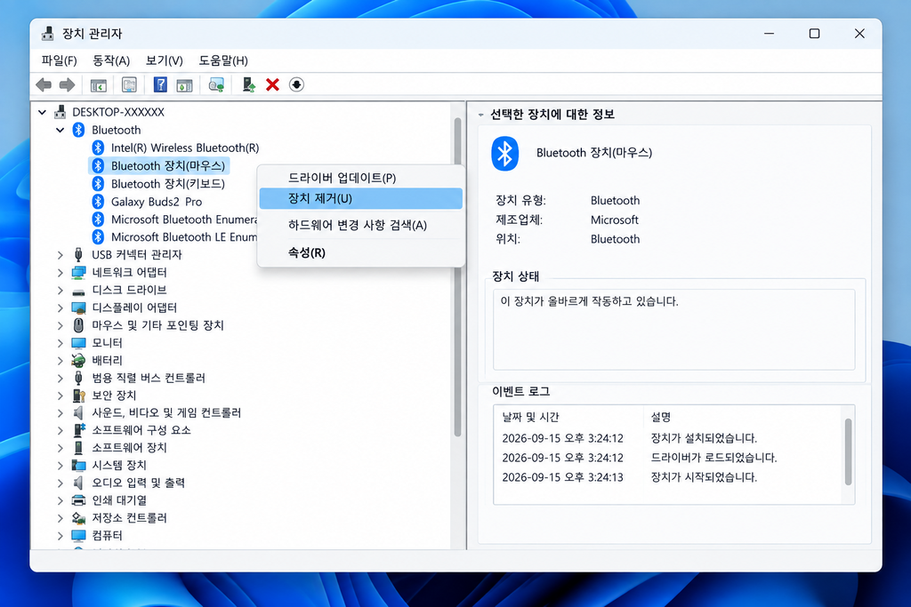Click the red X uninstall device icon

(x=272, y=84)
